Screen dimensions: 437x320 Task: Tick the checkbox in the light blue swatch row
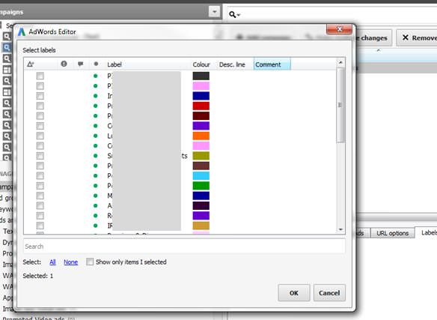click(x=40, y=176)
